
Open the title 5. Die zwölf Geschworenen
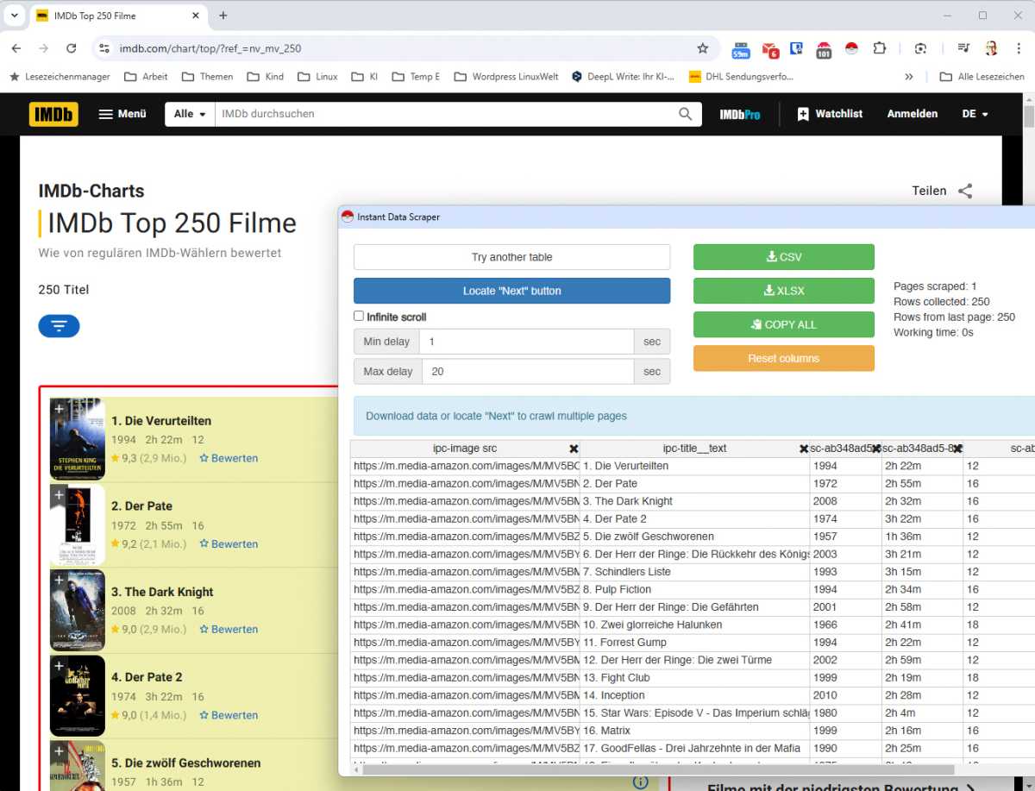pos(185,763)
